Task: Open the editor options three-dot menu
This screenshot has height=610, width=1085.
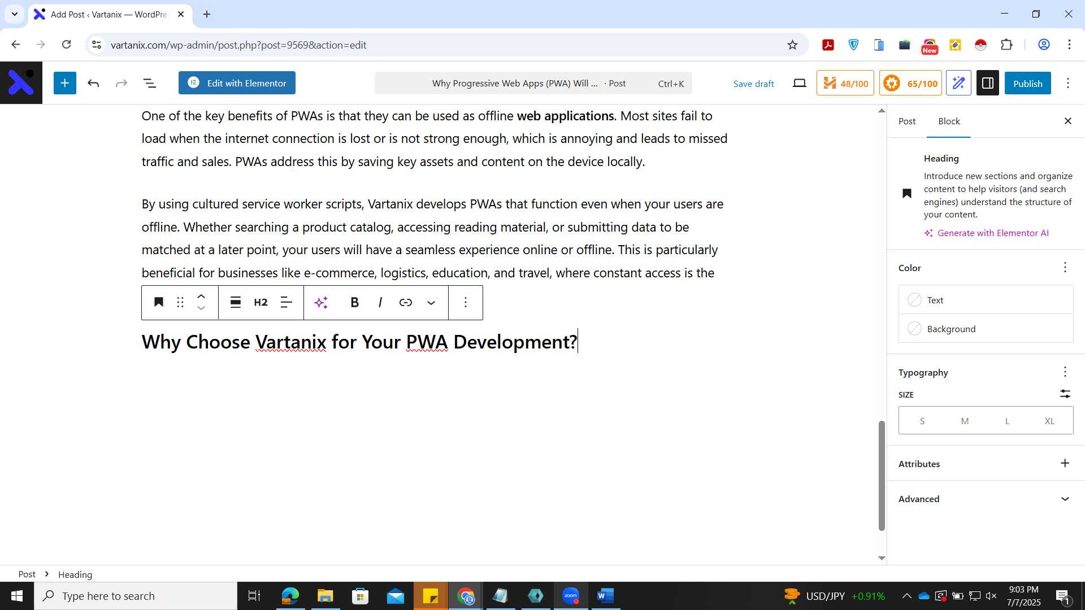Action: [1068, 83]
